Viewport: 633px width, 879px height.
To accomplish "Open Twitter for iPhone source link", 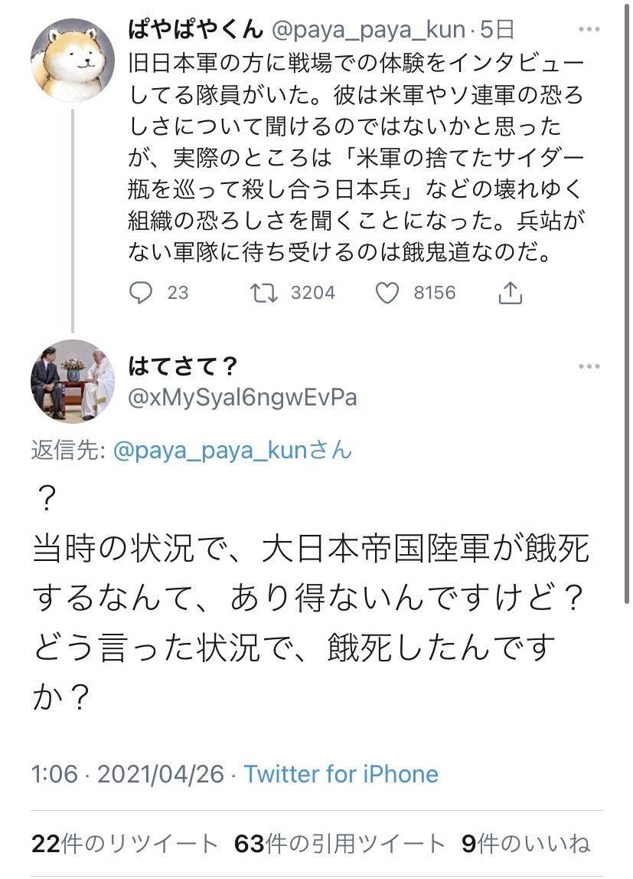I will [341, 774].
